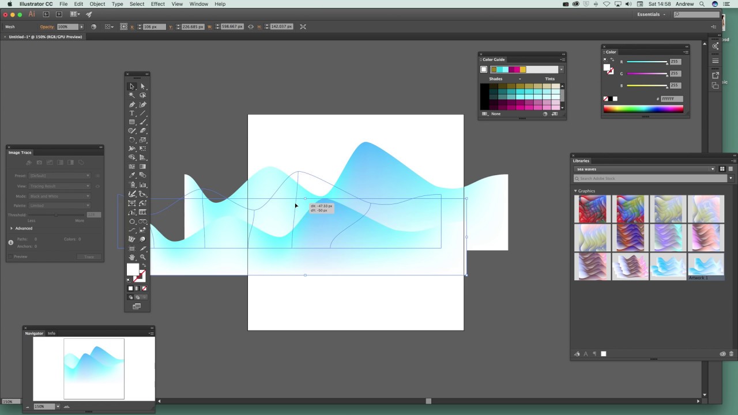Select the Untitled-1 document tab

click(x=45, y=37)
